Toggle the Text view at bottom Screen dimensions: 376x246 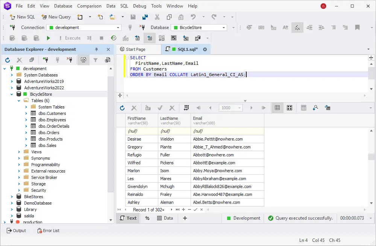pyautogui.click(x=127, y=218)
